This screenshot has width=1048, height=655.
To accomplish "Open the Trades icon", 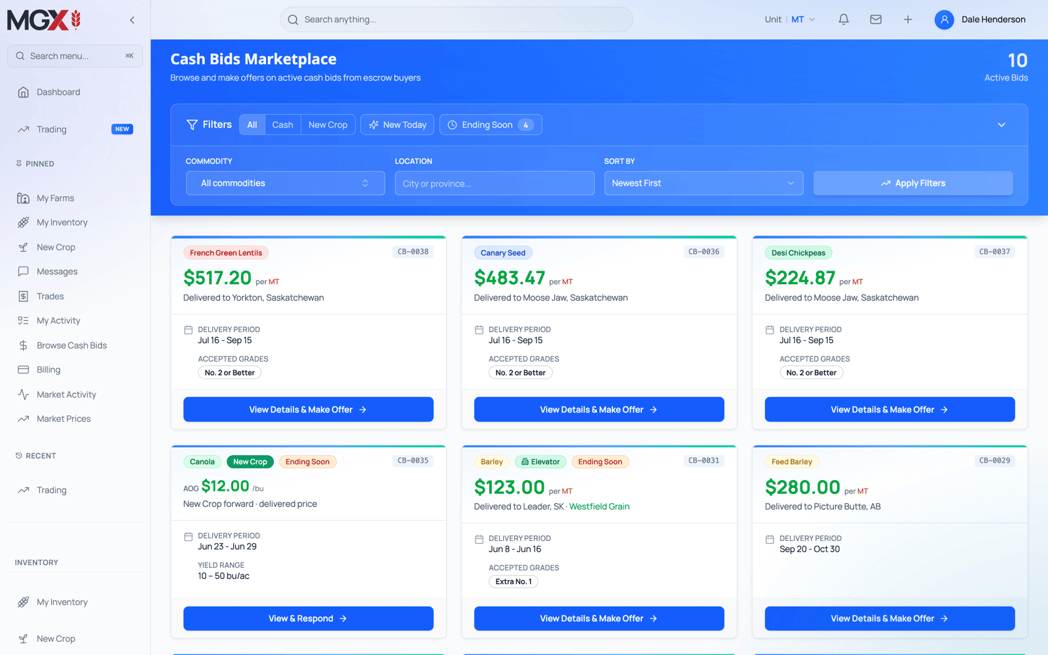I will [24, 297].
